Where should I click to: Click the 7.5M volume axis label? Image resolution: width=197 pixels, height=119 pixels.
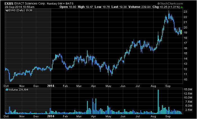[x=189, y=102]
